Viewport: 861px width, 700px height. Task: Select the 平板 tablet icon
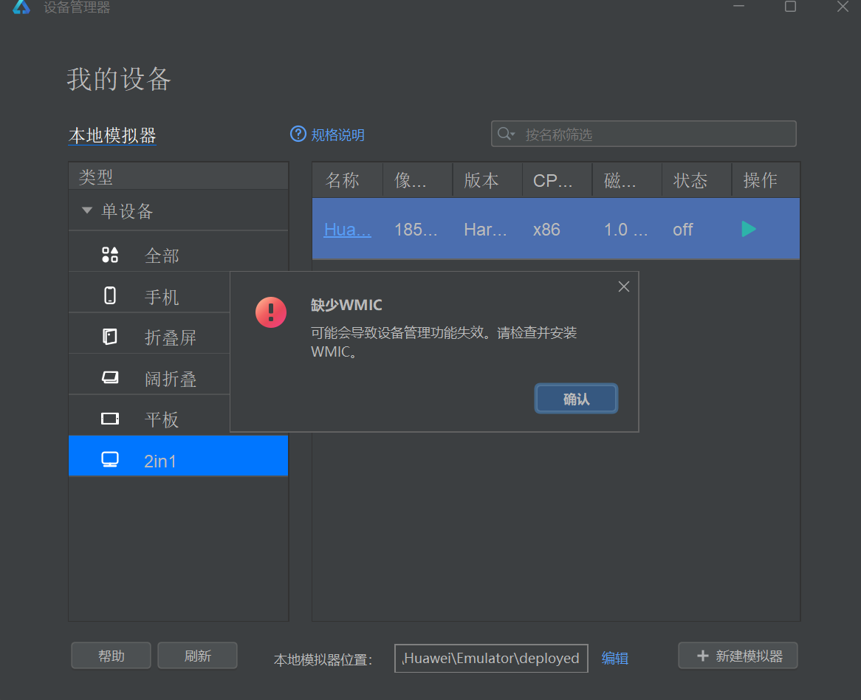pyautogui.click(x=110, y=419)
